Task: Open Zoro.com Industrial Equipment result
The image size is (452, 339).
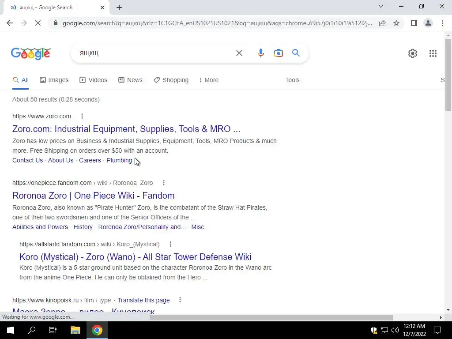Action: (126, 129)
